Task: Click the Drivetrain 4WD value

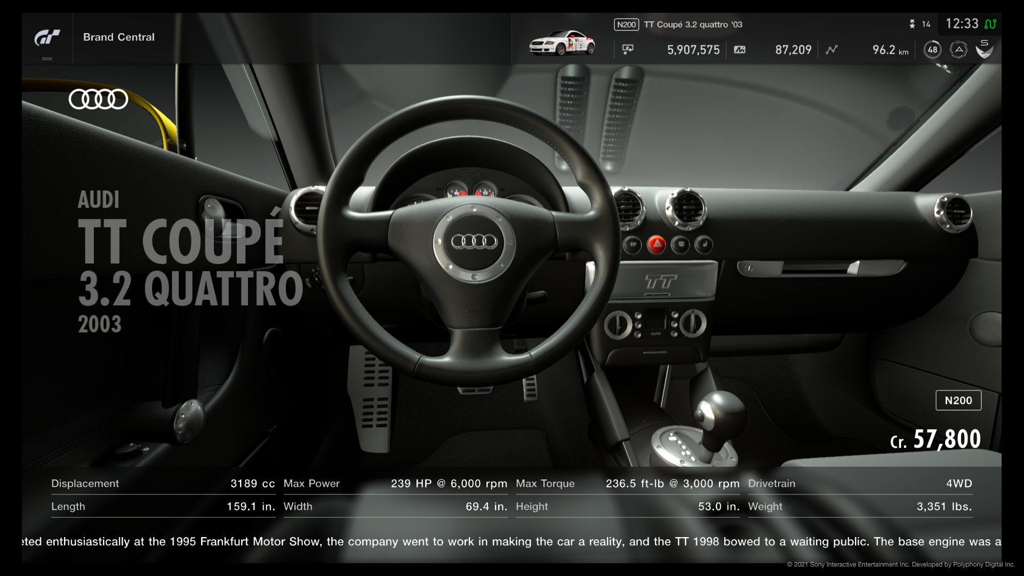Action: coord(959,484)
